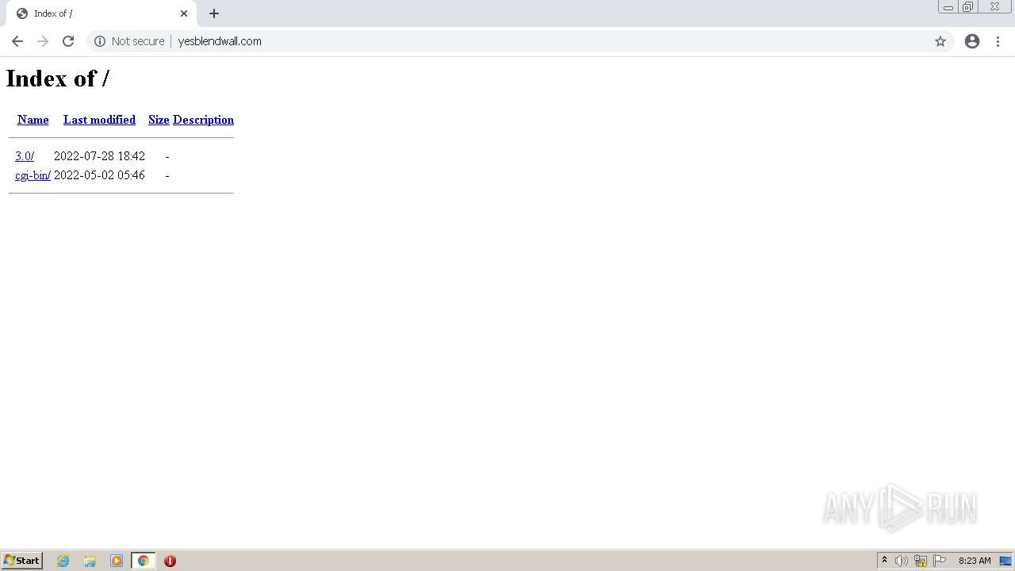Open Chrome's three-dot menu
The height and width of the screenshot is (571, 1015).
(x=998, y=41)
